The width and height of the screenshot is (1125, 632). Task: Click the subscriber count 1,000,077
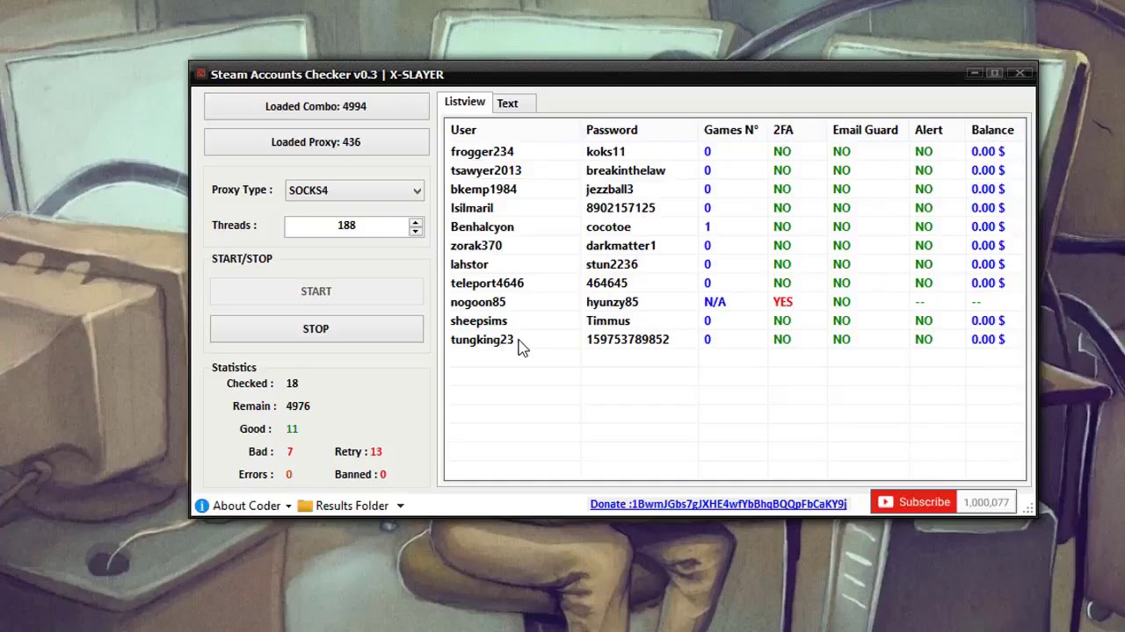[986, 502]
